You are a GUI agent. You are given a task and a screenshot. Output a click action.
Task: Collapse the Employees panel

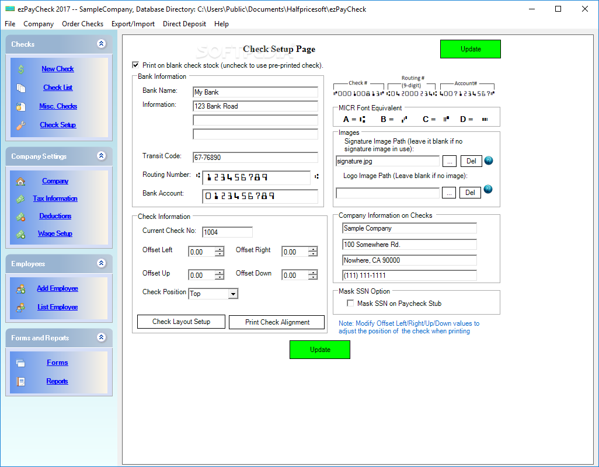pyautogui.click(x=101, y=263)
